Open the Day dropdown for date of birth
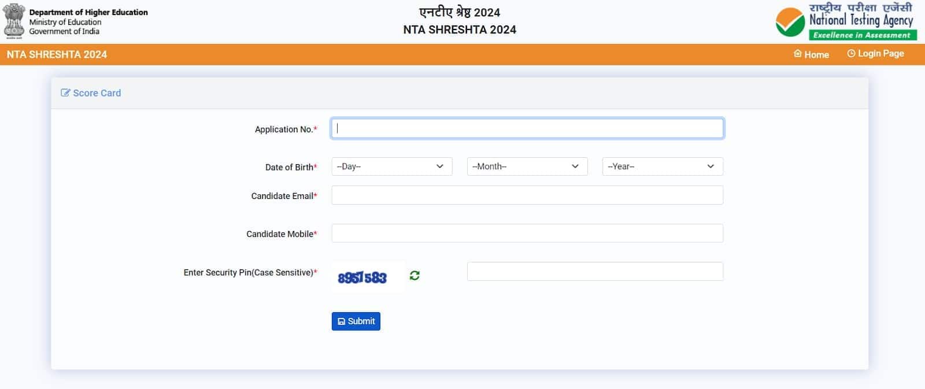 point(391,166)
